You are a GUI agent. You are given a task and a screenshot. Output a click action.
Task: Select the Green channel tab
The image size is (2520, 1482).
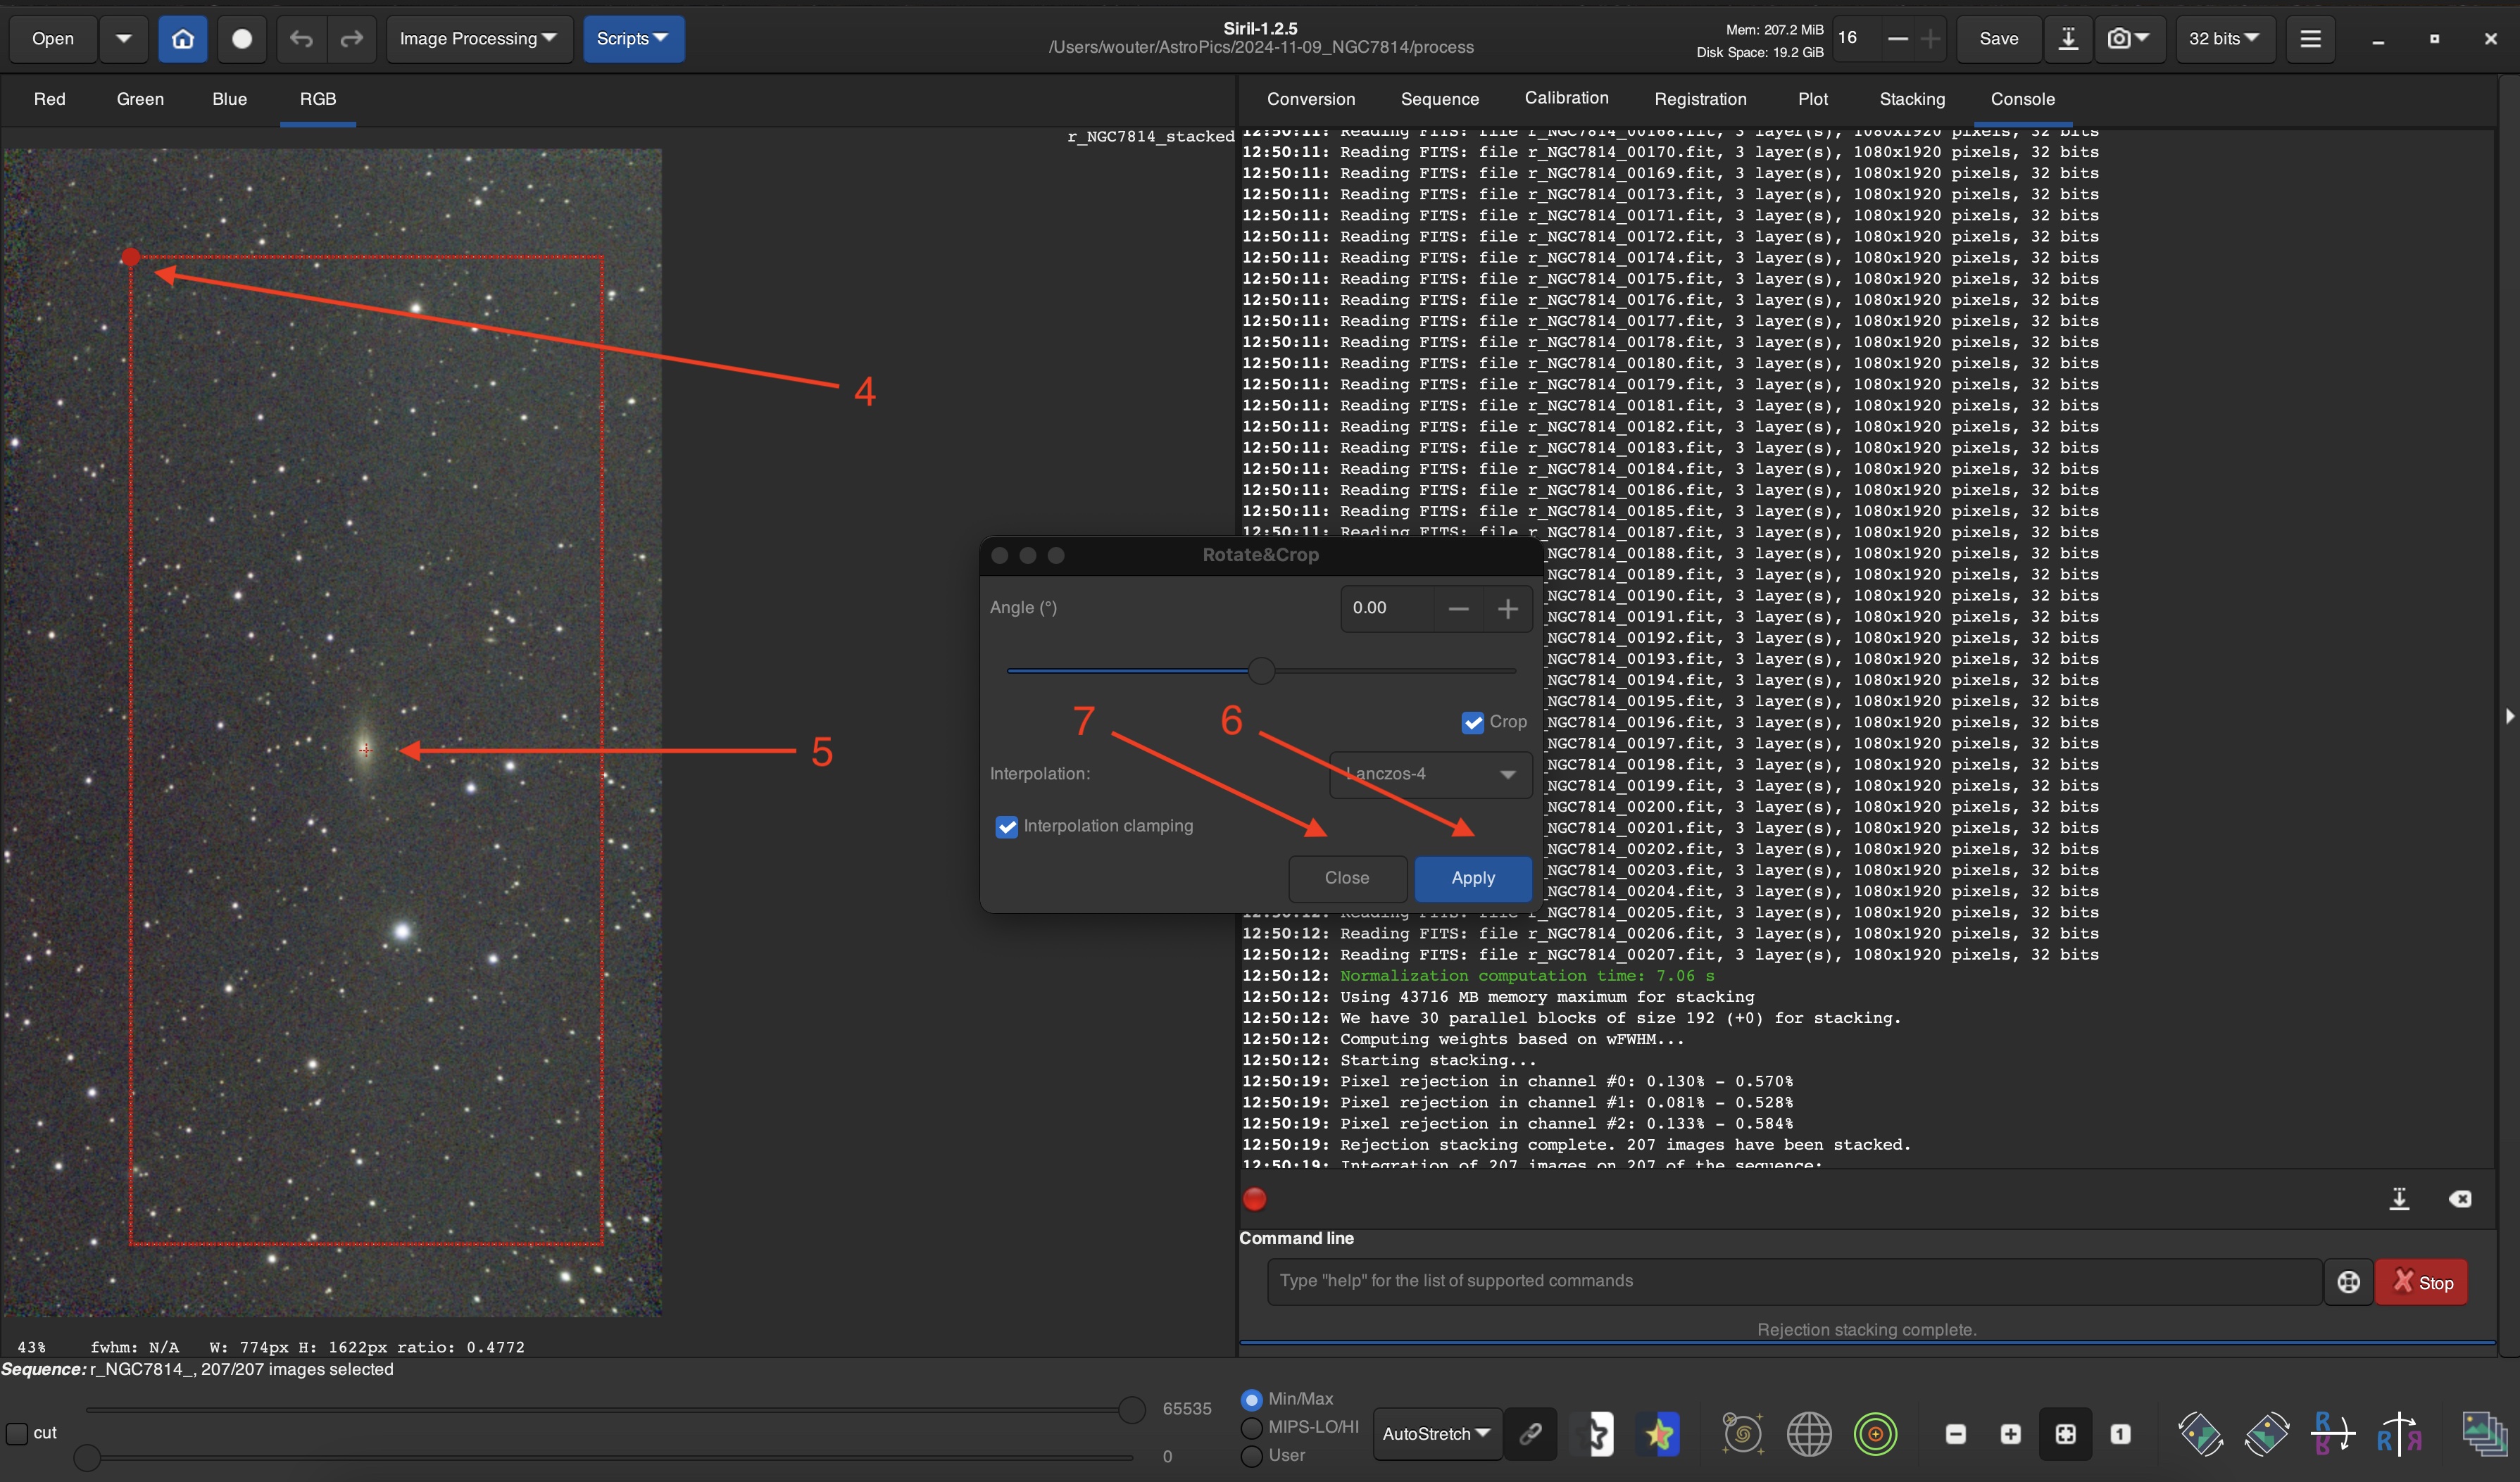coord(140,99)
